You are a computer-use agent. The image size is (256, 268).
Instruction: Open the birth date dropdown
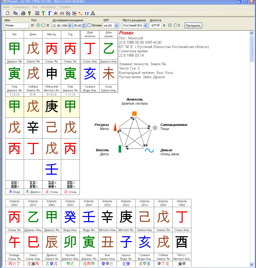(70, 25)
